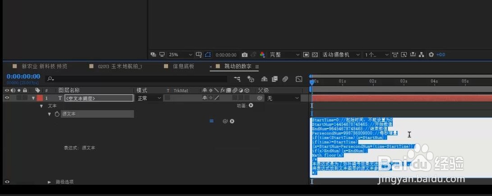Switch to 信息底板 tab
492x196 pixels.
pyautogui.click(x=183, y=66)
